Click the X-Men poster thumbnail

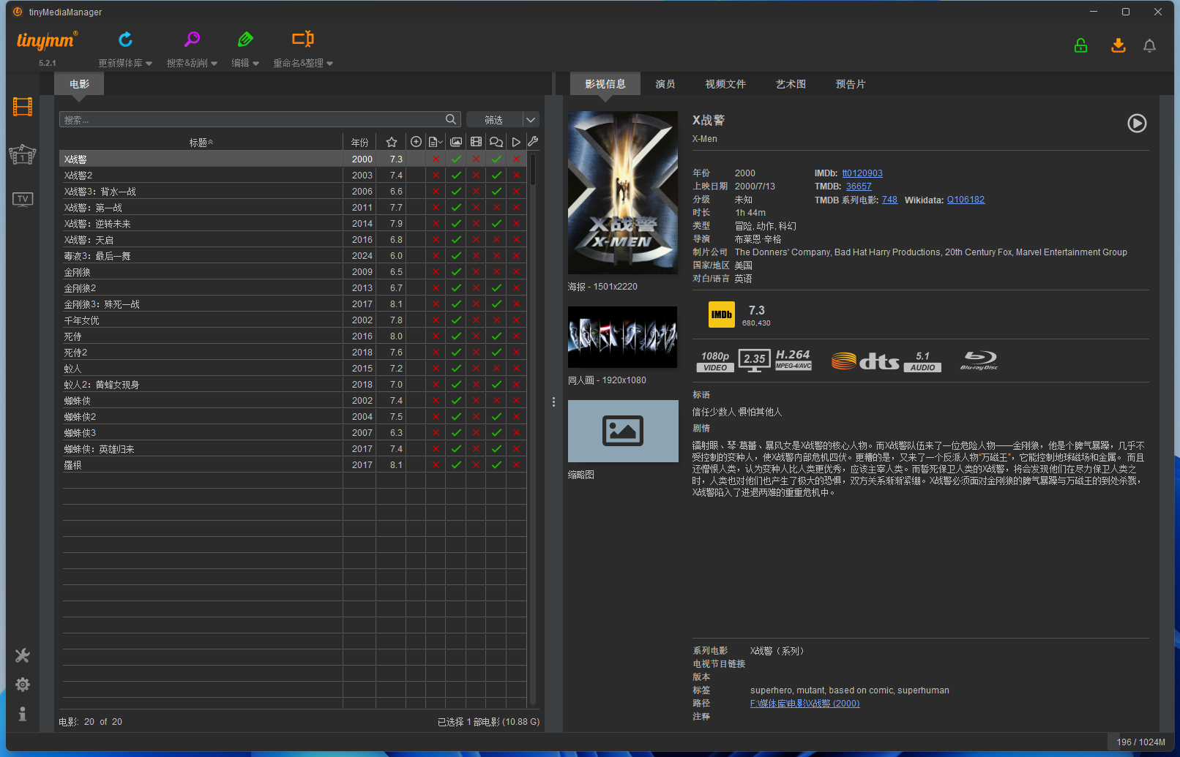pos(623,192)
